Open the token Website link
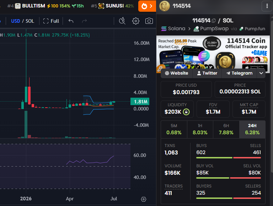Image resolution: width=273 pixels, height=206 pixels. pos(177,73)
